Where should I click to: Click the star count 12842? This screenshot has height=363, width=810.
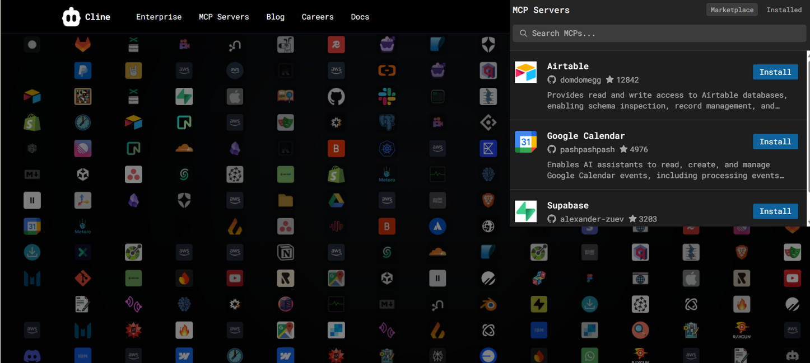click(x=622, y=80)
